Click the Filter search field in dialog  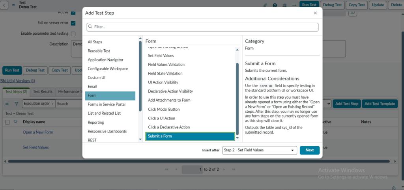[202, 27]
